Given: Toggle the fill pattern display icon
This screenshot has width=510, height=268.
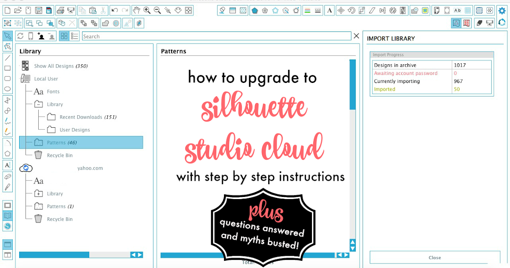Looking at the screenshot, I should click(x=466, y=23).
